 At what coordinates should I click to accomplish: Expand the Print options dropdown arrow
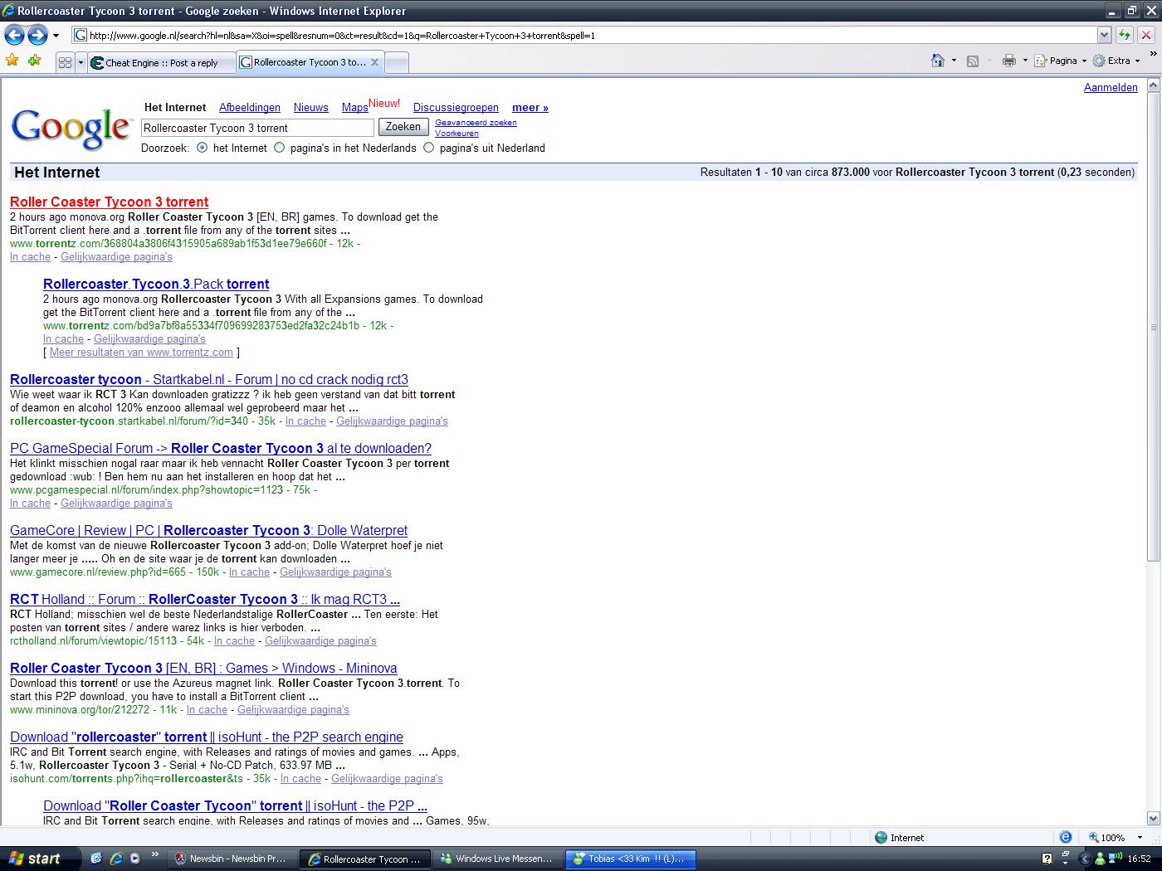pyautogui.click(x=1024, y=61)
